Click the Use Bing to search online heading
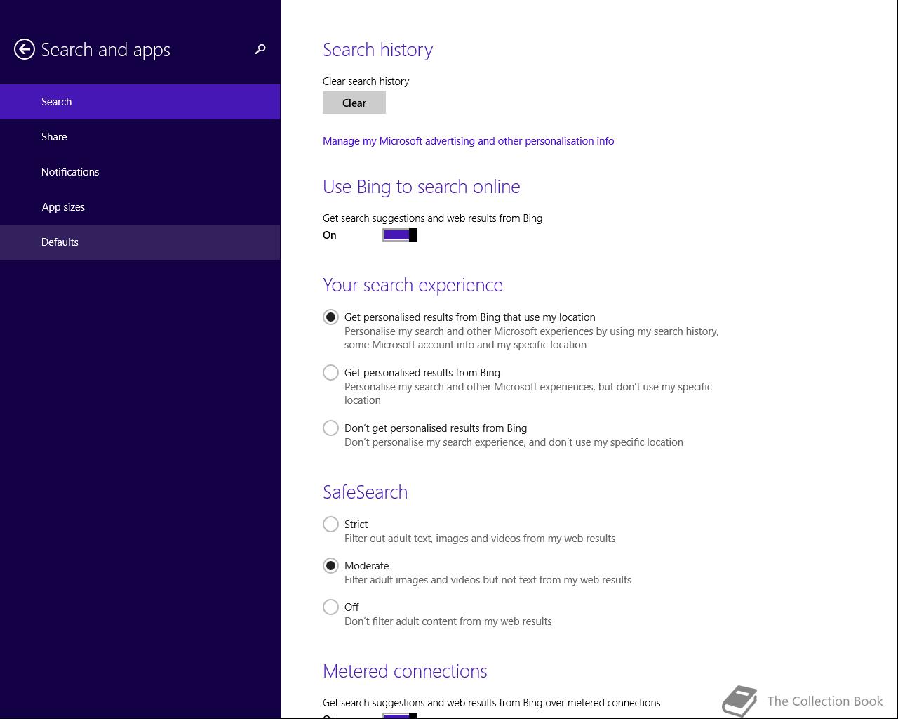This screenshot has width=898, height=719. coord(421,187)
